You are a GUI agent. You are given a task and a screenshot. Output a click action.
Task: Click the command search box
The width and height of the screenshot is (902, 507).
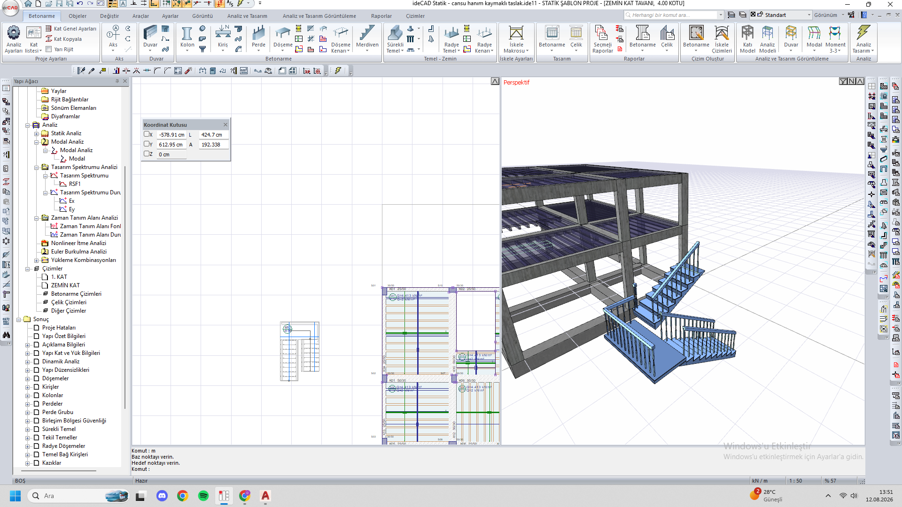pyautogui.click(x=674, y=15)
